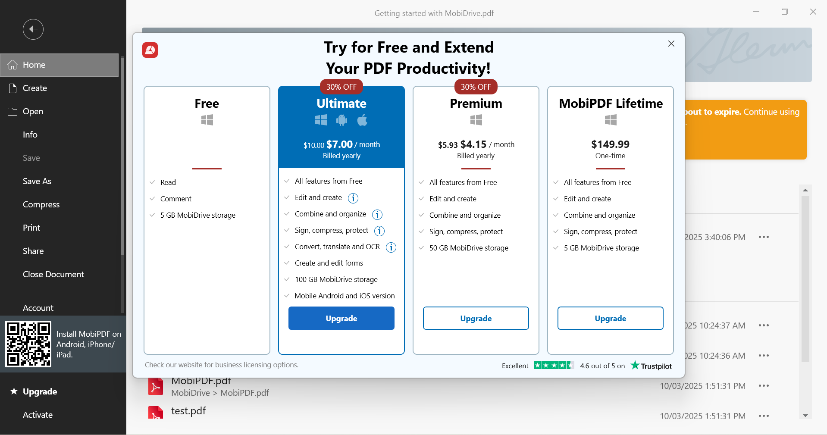Viewport: 827px width, 435px height.
Task: Select Create in the sidebar menu
Action: coord(35,88)
